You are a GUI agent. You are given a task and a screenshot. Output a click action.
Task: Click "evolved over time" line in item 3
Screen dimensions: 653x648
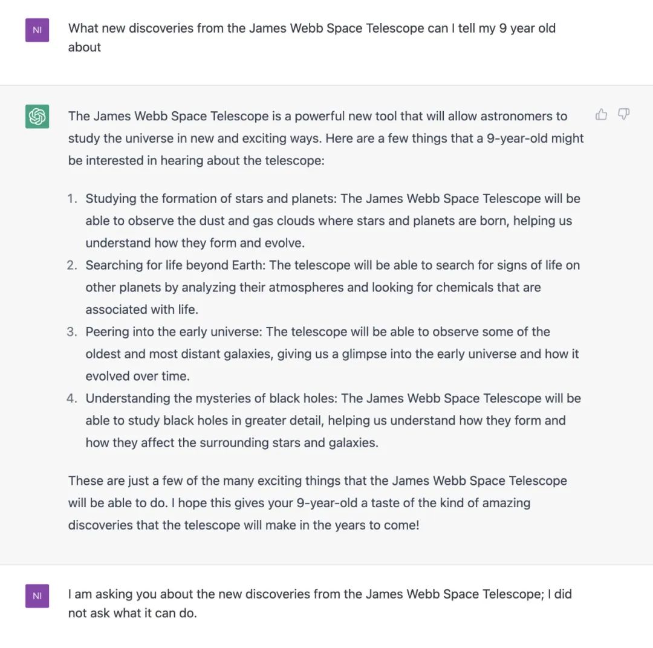coord(137,376)
